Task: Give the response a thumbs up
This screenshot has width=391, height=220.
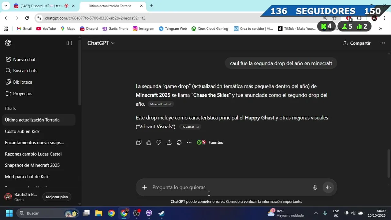Action: point(149,142)
